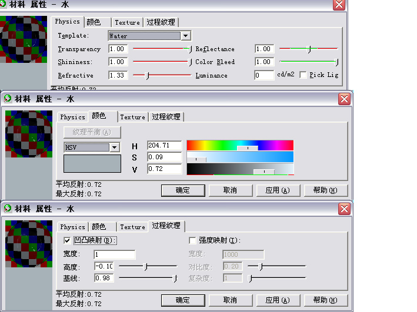The height and width of the screenshot is (312, 417).
Task: Click the Transparency value field
Action: click(x=118, y=49)
